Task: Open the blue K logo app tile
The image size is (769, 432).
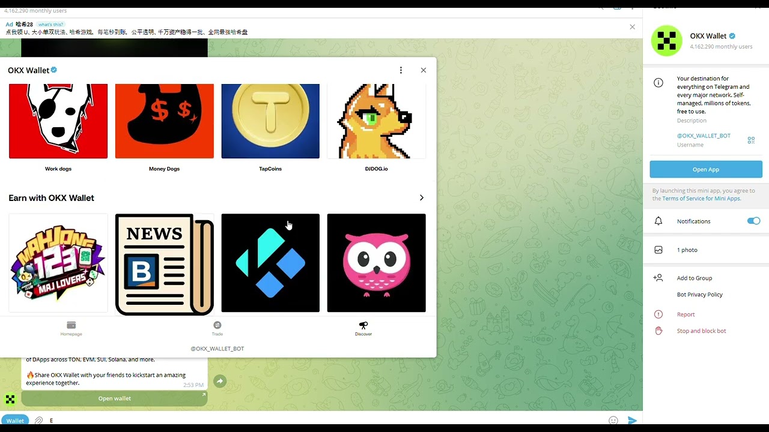Action: (270, 263)
